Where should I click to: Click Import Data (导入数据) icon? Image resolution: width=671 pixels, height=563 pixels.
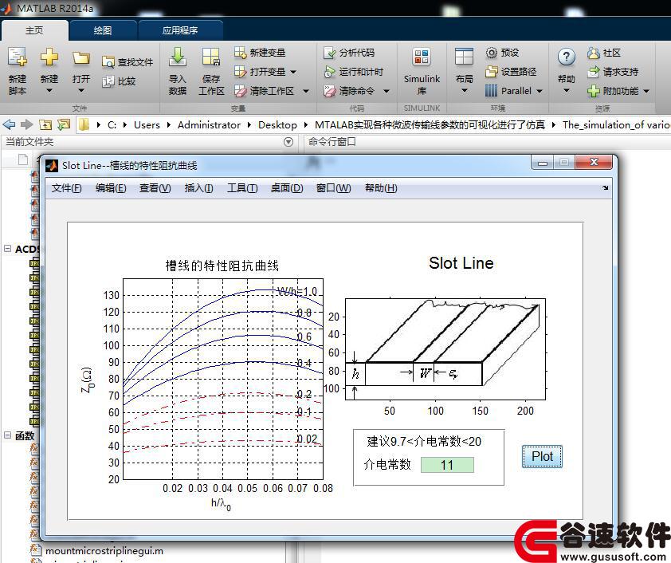[177, 57]
